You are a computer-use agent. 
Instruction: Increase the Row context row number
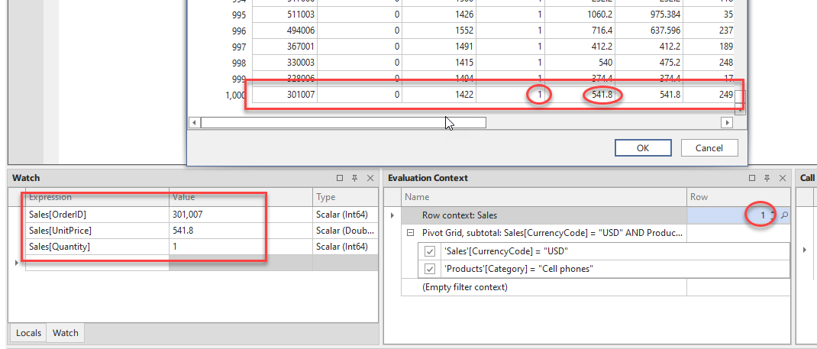[x=773, y=212]
